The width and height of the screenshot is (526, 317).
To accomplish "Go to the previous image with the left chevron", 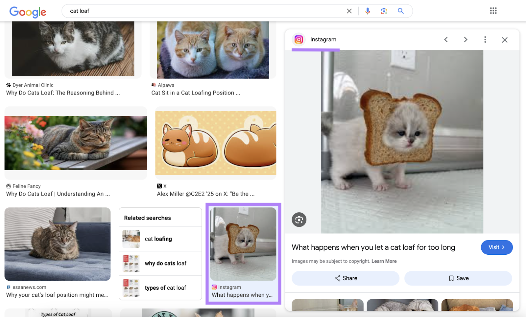I will pyautogui.click(x=446, y=39).
